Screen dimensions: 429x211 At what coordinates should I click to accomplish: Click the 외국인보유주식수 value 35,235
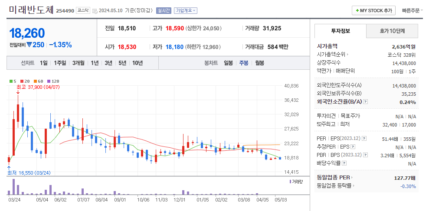click(x=409, y=94)
